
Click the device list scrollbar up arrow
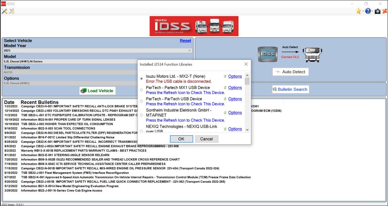[x=247, y=75]
